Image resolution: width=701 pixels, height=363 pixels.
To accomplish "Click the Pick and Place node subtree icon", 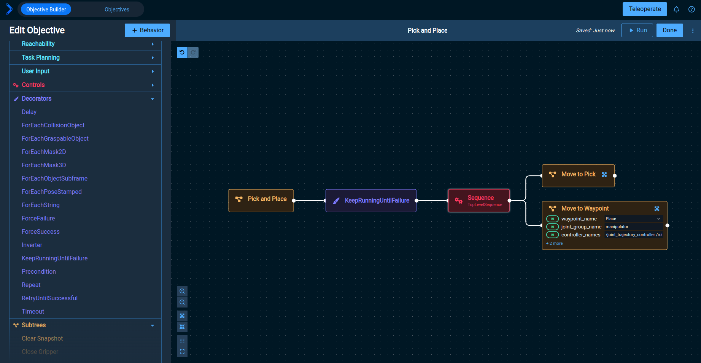I will click(239, 199).
